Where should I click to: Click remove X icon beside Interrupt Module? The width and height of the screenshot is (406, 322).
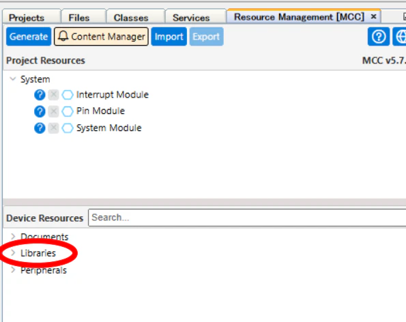pos(54,95)
